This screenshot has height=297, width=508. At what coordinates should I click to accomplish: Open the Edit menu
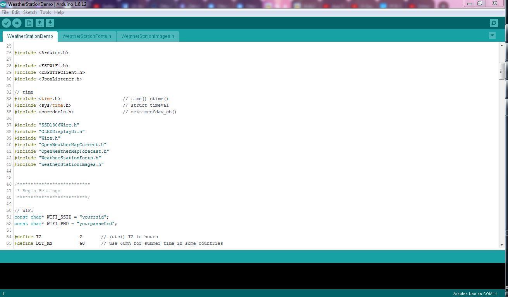click(15, 12)
